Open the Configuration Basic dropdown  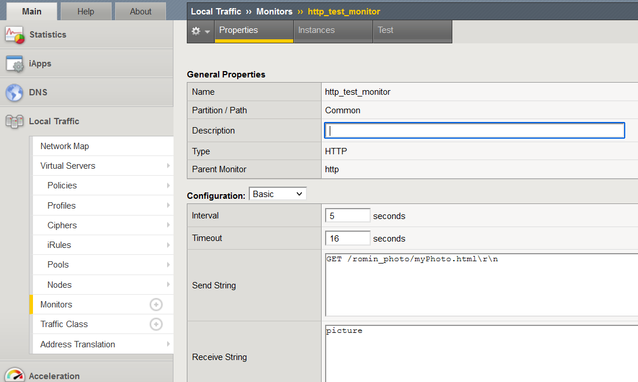278,194
